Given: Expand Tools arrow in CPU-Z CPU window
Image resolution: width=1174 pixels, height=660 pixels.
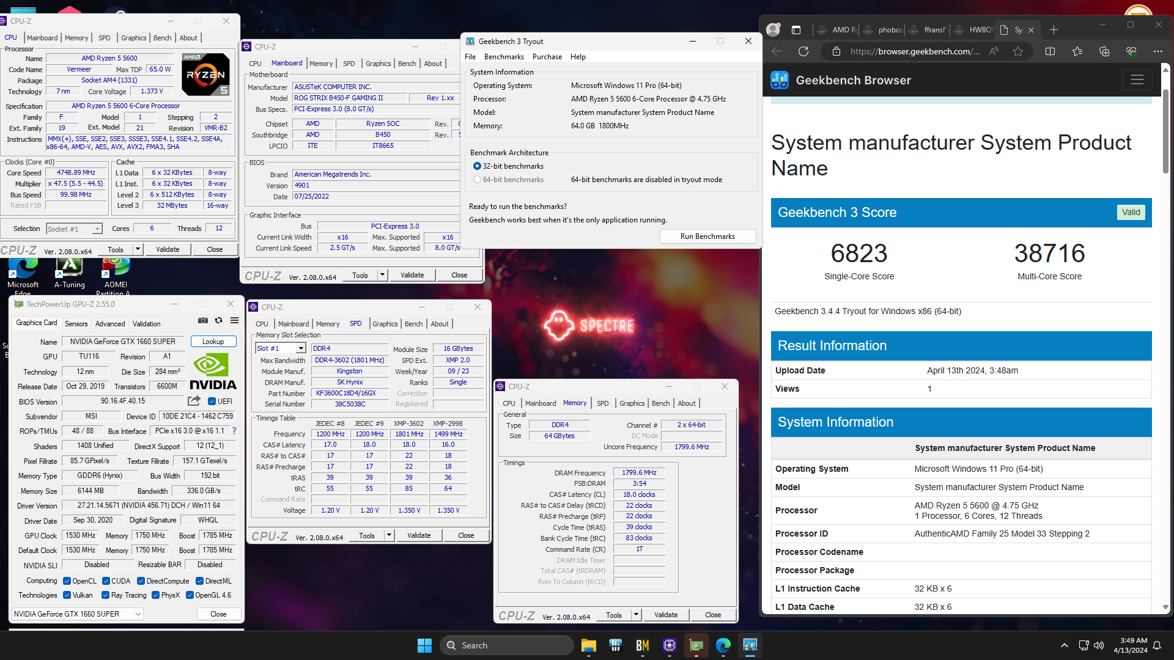Looking at the screenshot, I should tap(138, 249).
